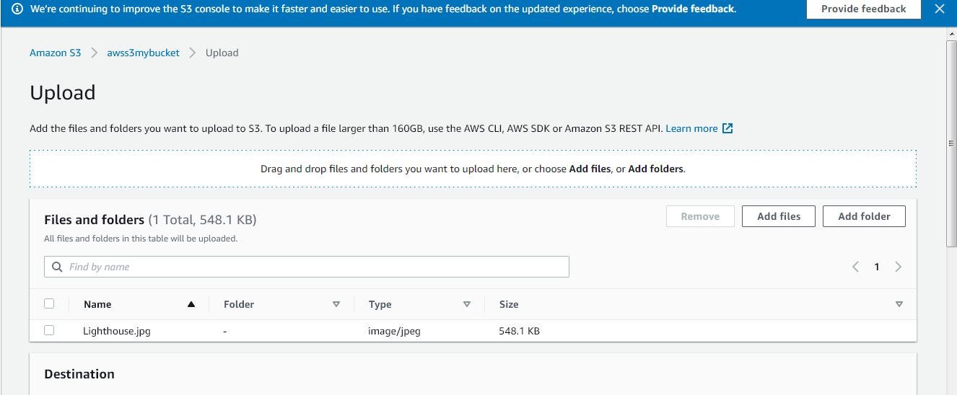The height and width of the screenshot is (395, 957).
Task: Click the info icon in the banner
Action: pyautogui.click(x=17, y=9)
